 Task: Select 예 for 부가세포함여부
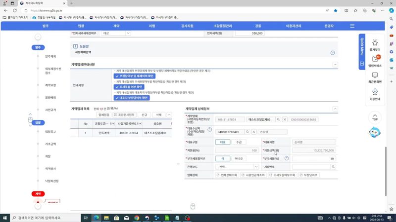(223, 158)
